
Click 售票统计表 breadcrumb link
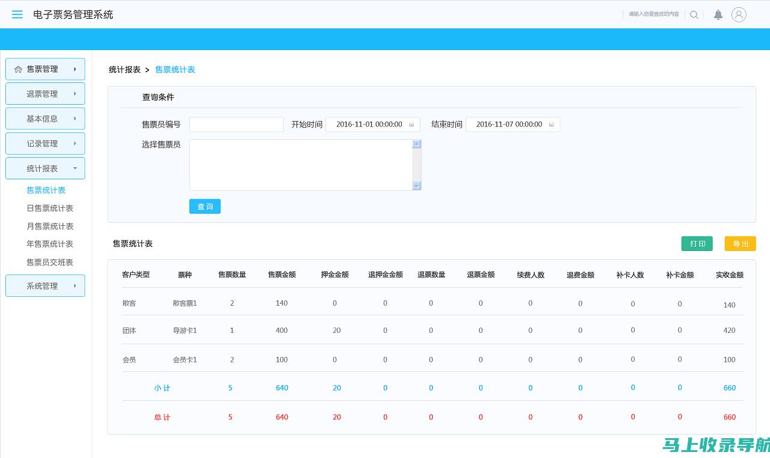click(175, 70)
